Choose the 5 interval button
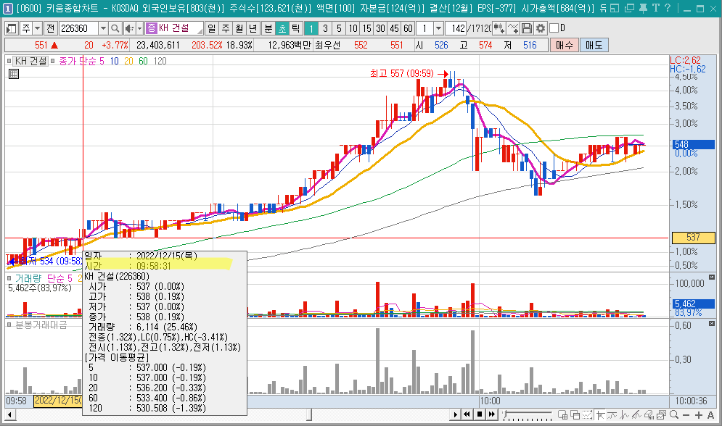 click(x=339, y=28)
